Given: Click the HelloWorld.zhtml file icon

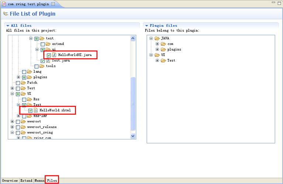Looking at the screenshot, I should tap(36, 110).
